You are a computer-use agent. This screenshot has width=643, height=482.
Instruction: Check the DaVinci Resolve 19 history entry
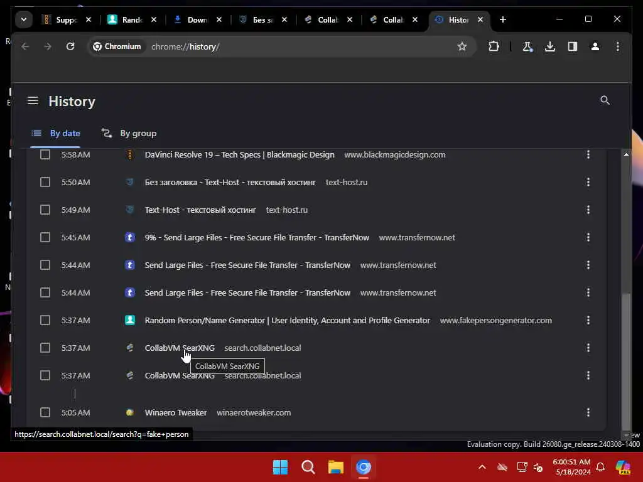[x=45, y=155]
